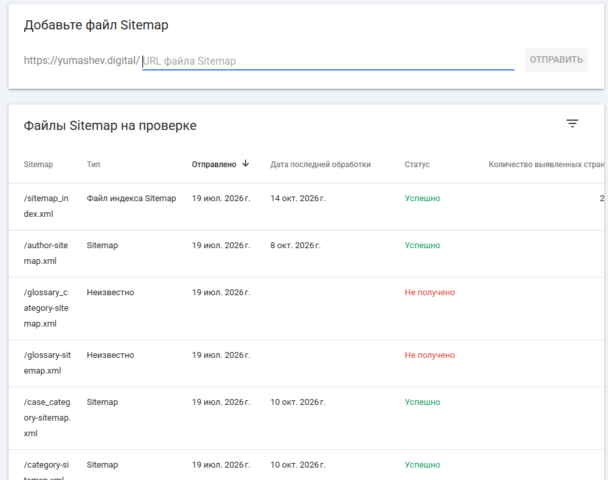Click Успешно status for author-sitemap.xml
The image size is (608, 480).
(423, 245)
